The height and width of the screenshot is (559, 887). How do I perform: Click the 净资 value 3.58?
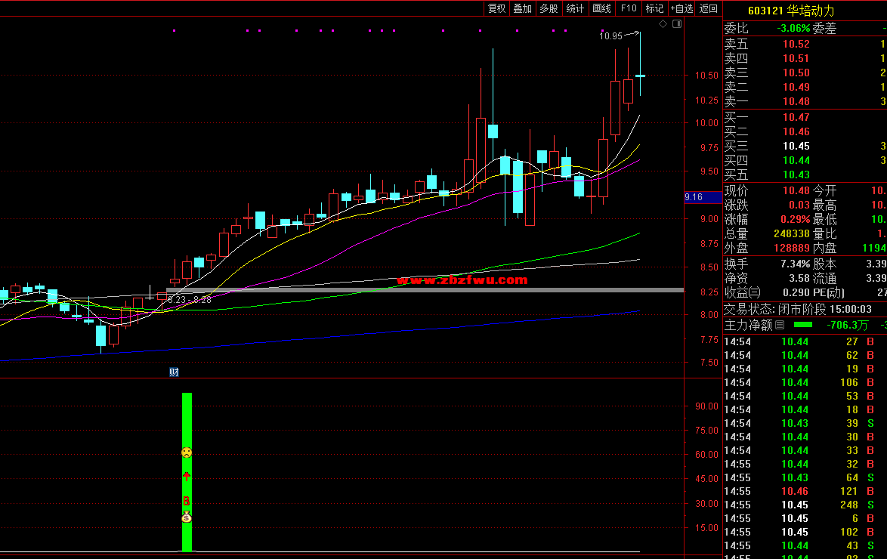click(x=799, y=279)
